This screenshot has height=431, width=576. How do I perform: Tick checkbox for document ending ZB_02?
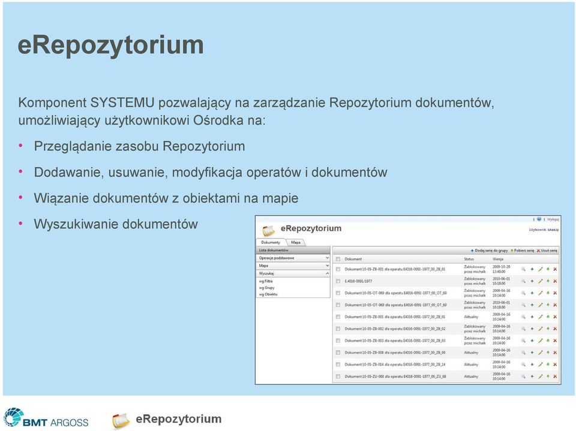click(338, 329)
